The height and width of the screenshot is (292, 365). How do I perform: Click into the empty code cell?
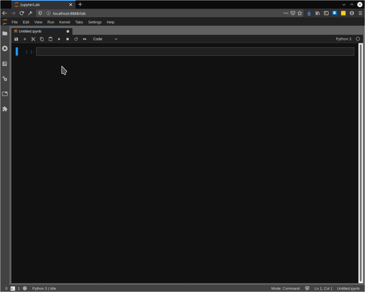[195, 52]
